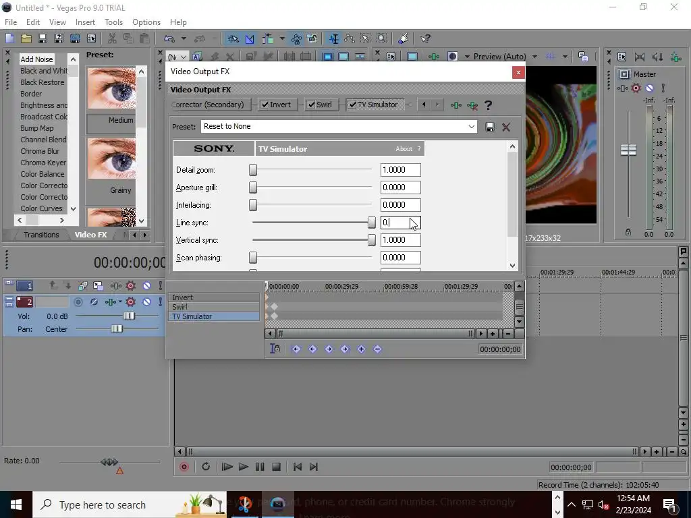The image size is (691, 518).
Task: Switch to the Transitions tab
Action: (x=41, y=235)
